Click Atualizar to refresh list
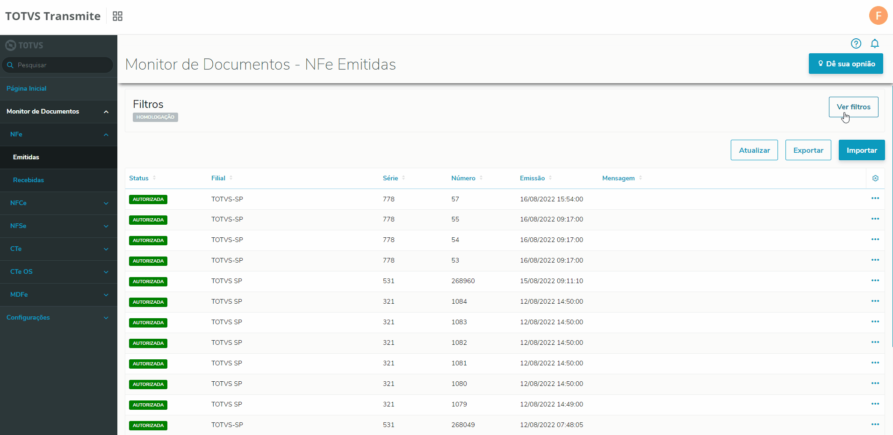Viewport: 893px width, 435px height. [x=754, y=150]
